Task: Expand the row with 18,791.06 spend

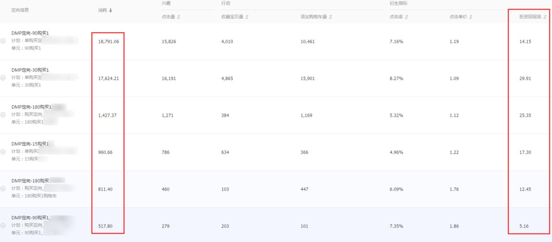Action: [3, 41]
